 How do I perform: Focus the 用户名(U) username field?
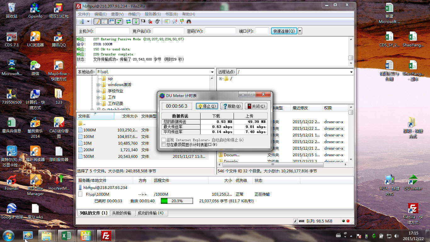click(x=168, y=31)
